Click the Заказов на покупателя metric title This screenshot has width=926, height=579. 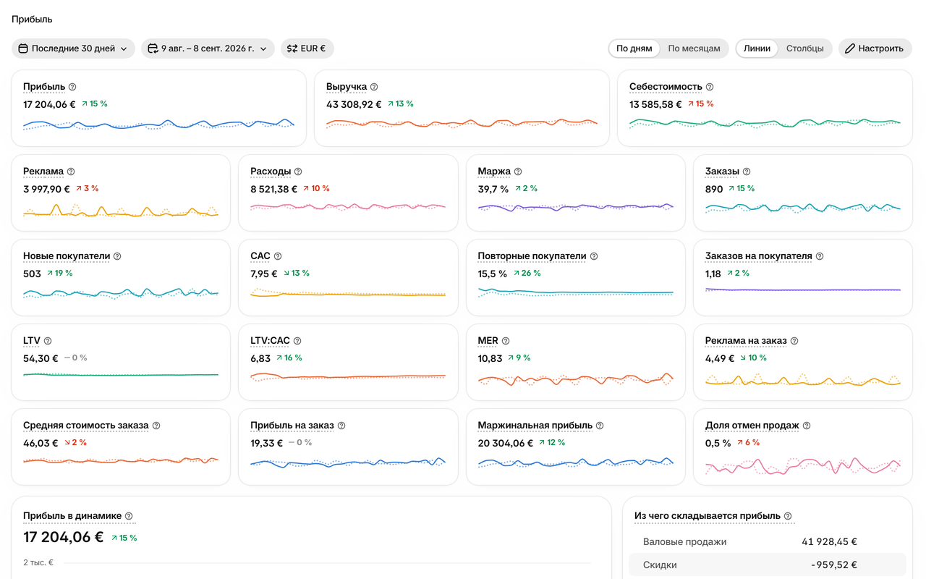759,256
